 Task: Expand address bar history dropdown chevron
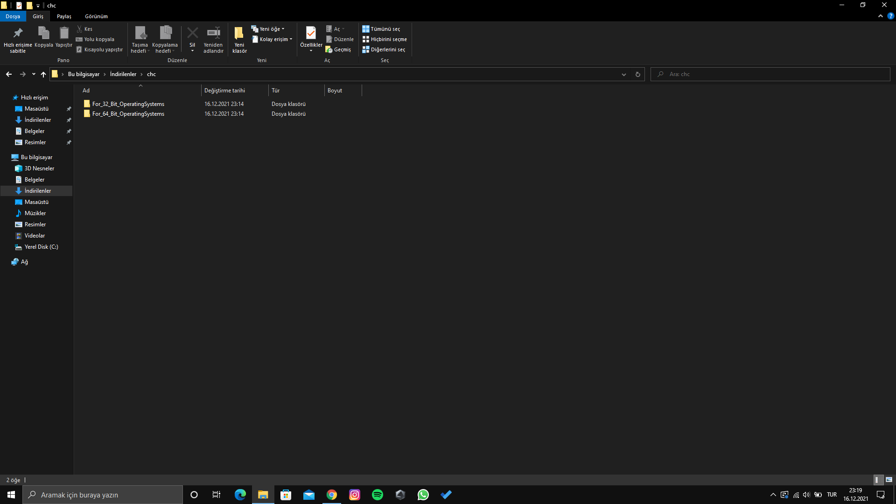623,74
